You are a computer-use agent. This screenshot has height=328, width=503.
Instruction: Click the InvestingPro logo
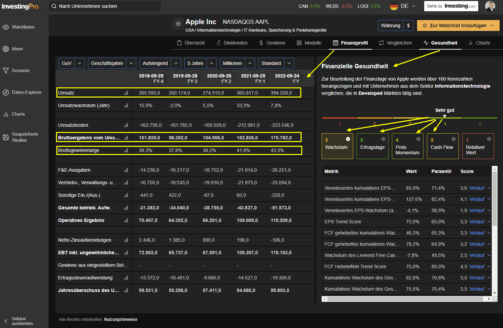click(20, 6)
